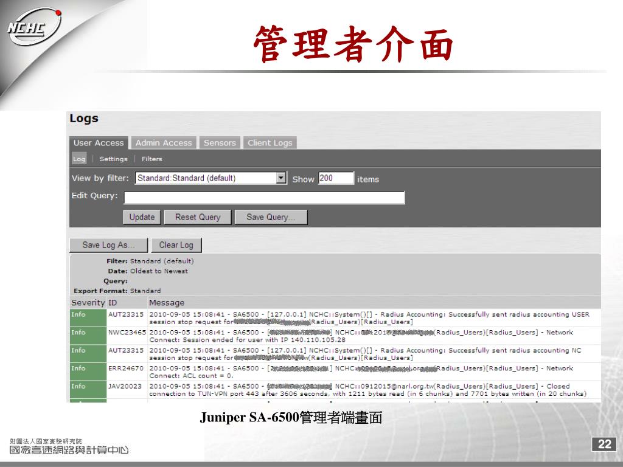Click the Show items count field
Image resolution: width=623 pixels, height=467 pixels.
335,178
